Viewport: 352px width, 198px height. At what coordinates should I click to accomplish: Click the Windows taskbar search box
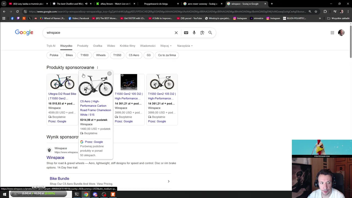[38, 194]
